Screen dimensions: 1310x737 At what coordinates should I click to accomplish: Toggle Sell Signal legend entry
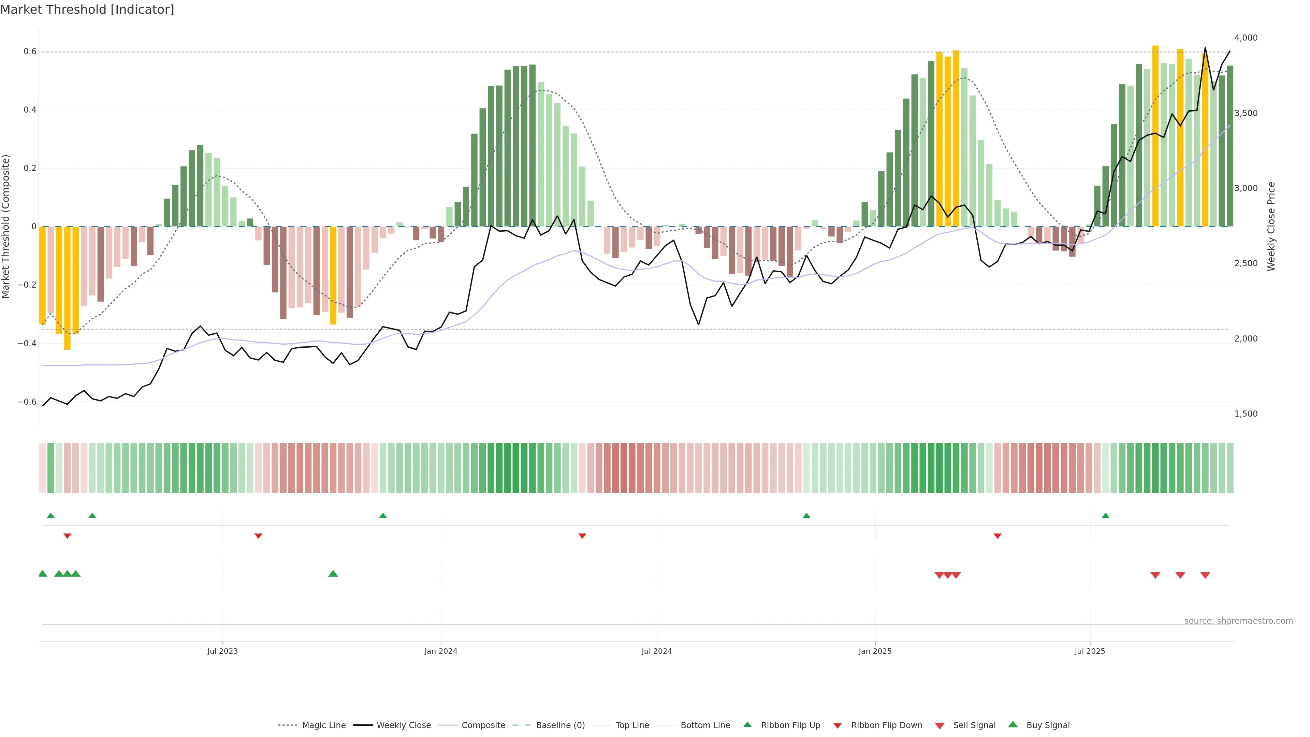974,725
